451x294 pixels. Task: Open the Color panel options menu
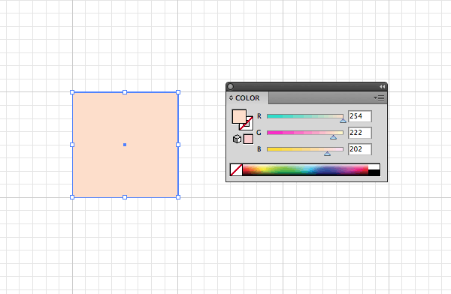pos(379,98)
